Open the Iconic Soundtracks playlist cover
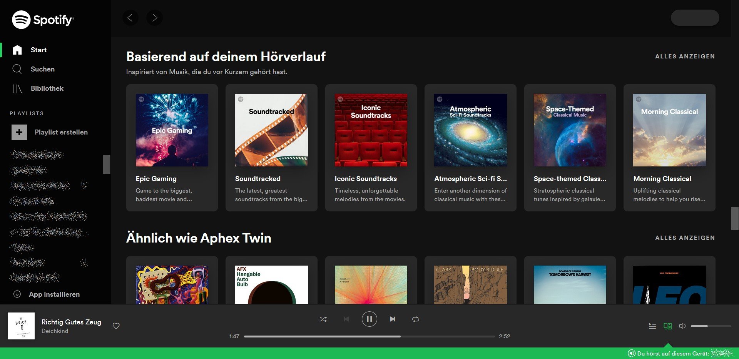Viewport: 739px width, 359px height. [371, 130]
